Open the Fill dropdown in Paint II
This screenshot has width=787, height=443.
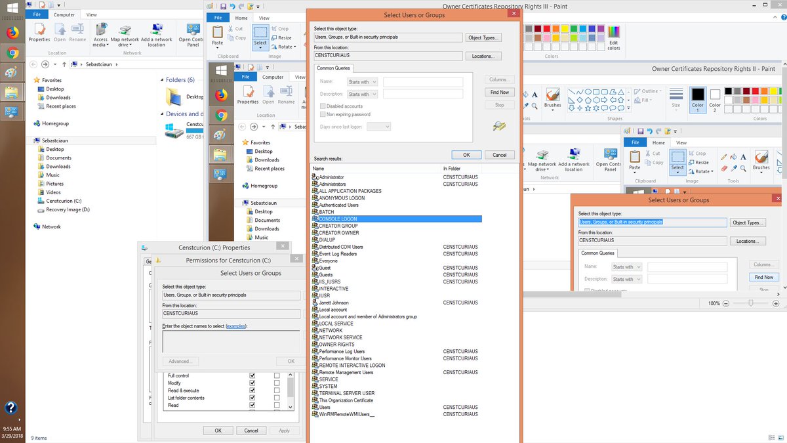point(643,100)
